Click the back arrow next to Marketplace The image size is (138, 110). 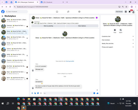click(2, 16)
